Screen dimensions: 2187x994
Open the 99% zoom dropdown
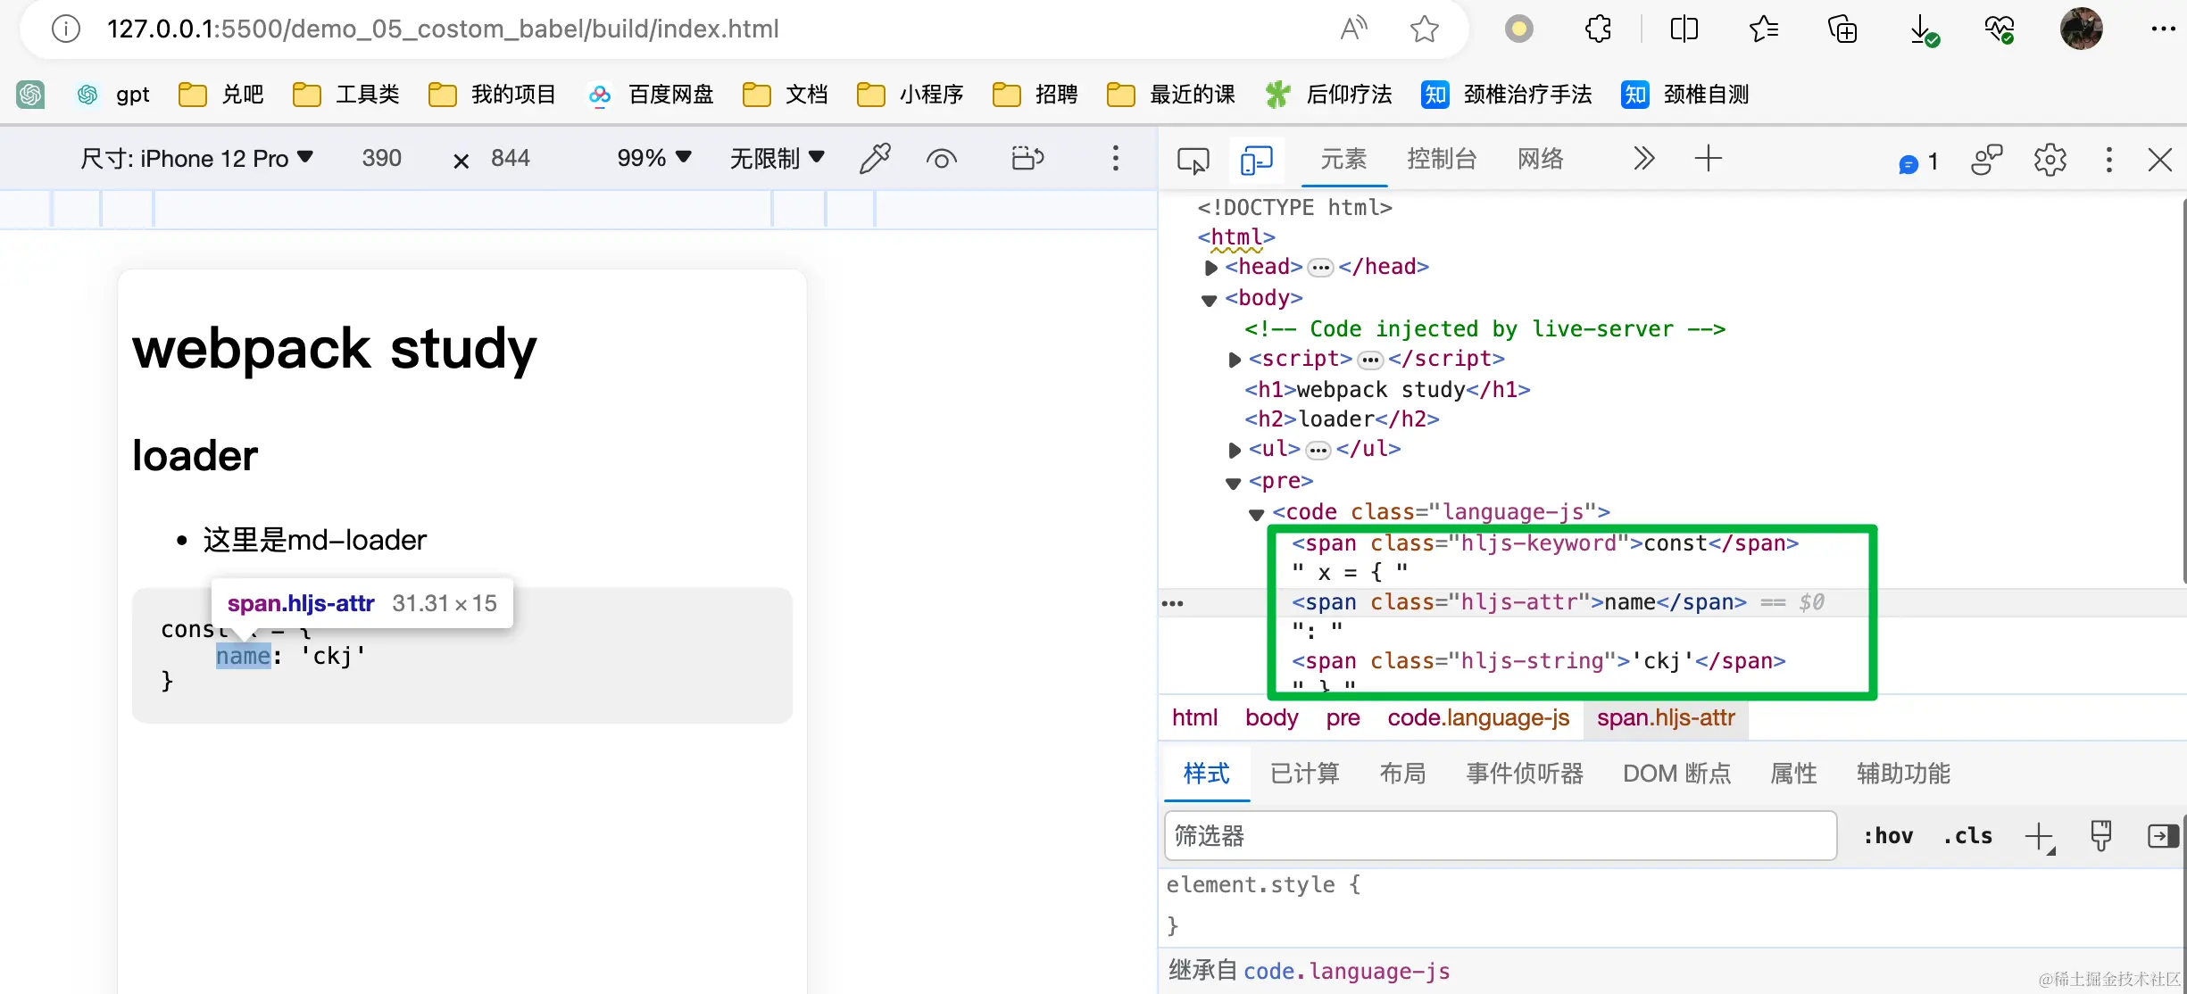(654, 159)
